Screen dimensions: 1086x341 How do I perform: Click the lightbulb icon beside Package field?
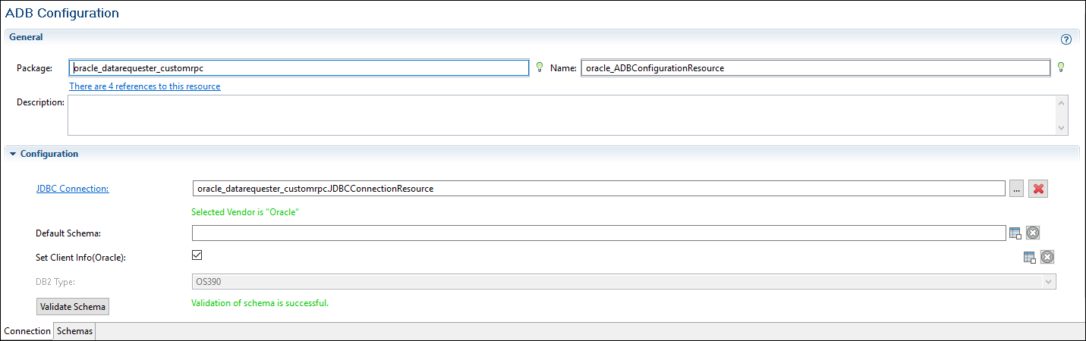click(x=540, y=67)
